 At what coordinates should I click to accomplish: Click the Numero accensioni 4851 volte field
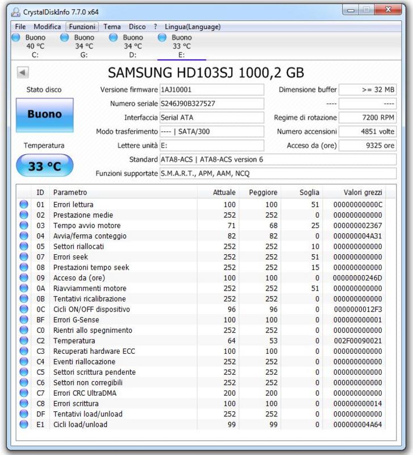[368, 131]
